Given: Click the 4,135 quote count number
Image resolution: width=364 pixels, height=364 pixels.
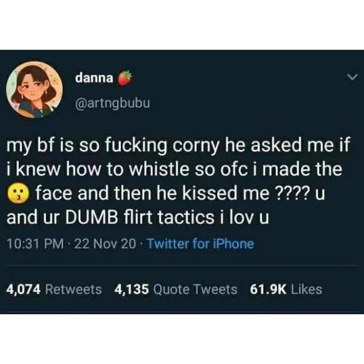Looking at the screenshot, I should click(x=132, y=289).
